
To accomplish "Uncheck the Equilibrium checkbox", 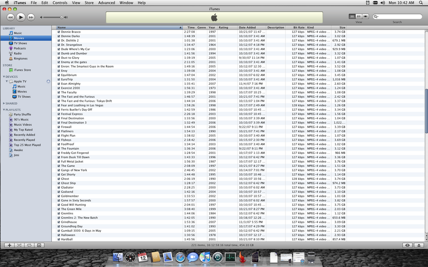I will [x=59, y=75].
